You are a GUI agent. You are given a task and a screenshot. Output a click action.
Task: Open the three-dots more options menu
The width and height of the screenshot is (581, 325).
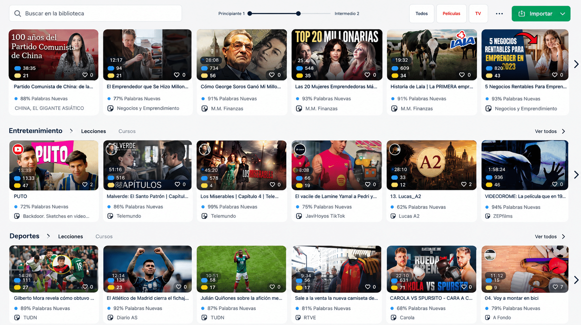click(499, 14)
